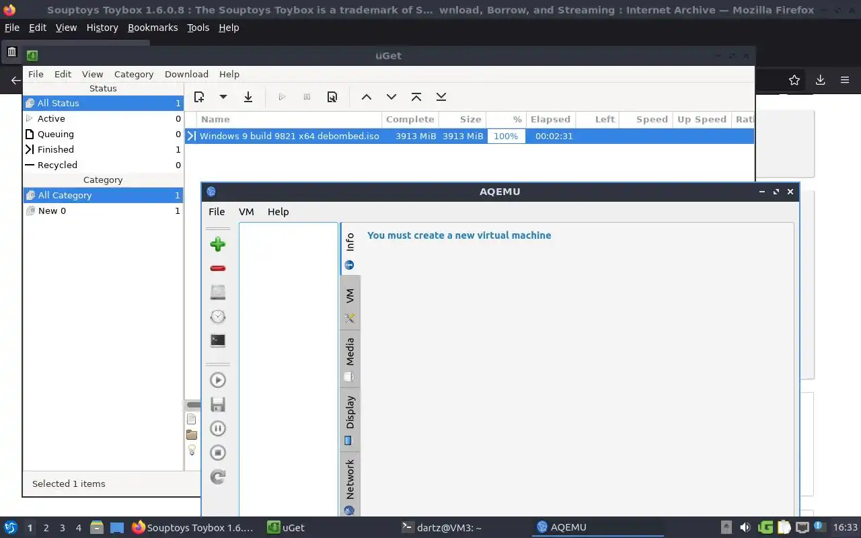
Task: Open Firefox Tools menu
Action: click(x=198, y=28)
